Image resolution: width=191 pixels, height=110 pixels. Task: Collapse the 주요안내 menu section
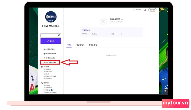click(x=60, y=67)
